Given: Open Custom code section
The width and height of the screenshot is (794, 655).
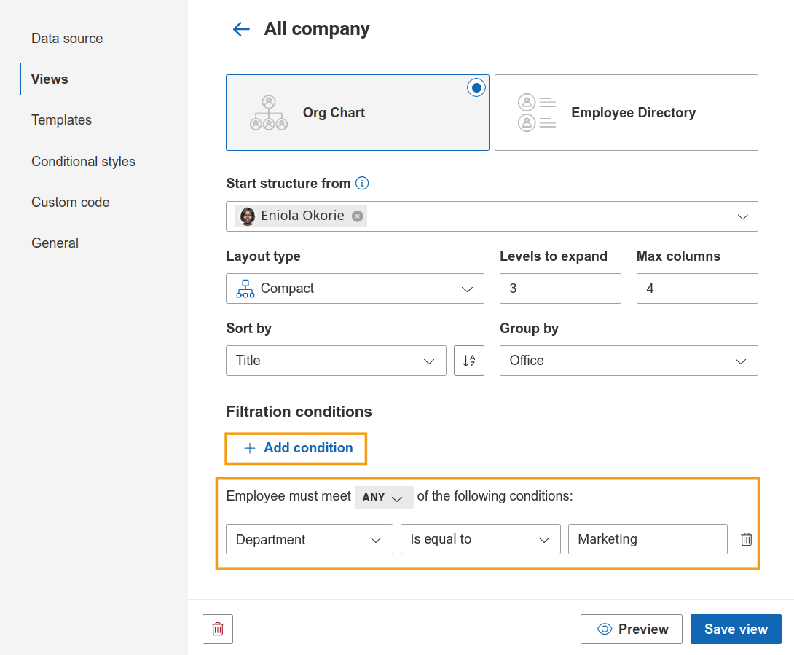Looking at the screenshot, I should [71, 202].
